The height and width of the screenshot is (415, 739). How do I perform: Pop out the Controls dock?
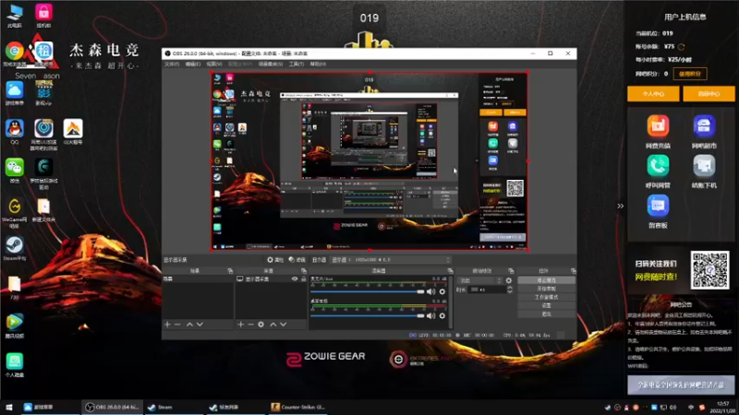tap(573, 271)
